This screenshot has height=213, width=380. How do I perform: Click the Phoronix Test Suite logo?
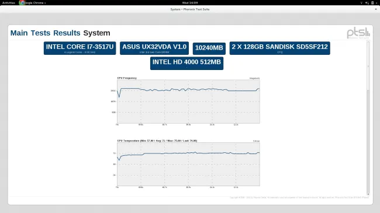[x=358, y=33]
